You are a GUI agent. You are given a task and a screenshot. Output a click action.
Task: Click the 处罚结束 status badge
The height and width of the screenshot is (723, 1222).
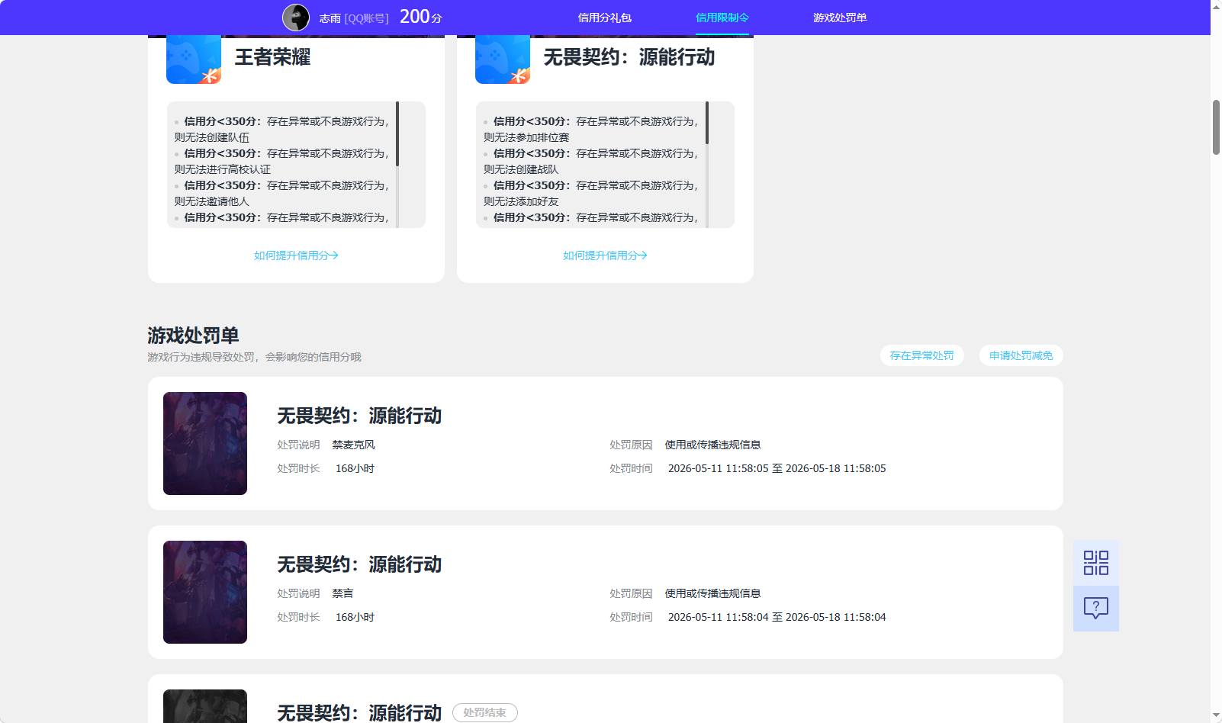[485, 712]
